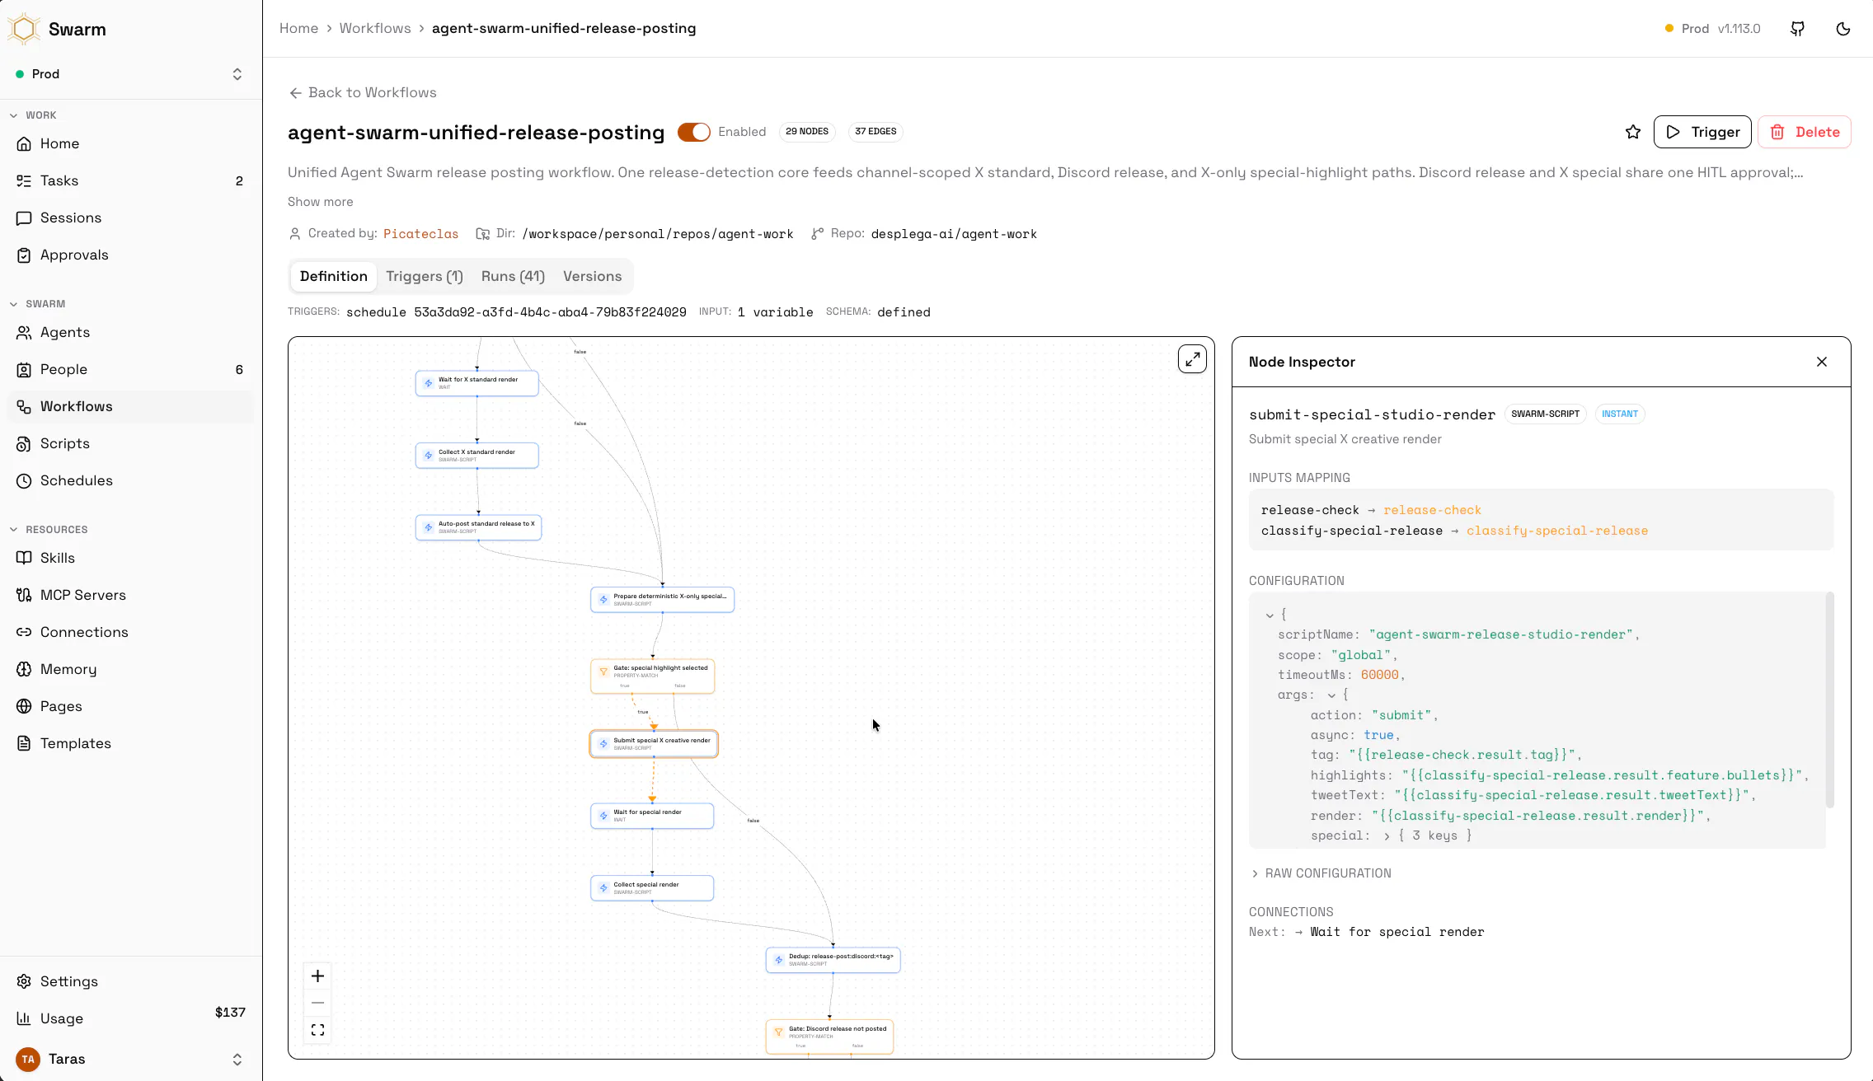The width and height of the screenshot is (1873, 1081).
Task: Select the Gate: Discord release not posted node
Action: (x=829, y=1037)
